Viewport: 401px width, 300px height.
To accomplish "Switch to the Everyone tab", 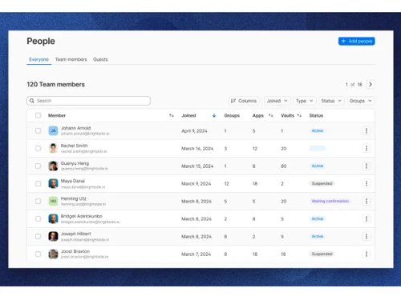I will point(39,59).
